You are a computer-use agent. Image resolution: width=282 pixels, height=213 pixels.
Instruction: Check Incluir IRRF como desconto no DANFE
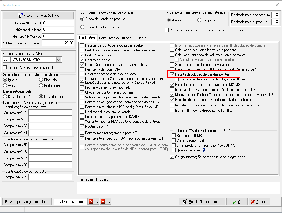[172, 110]
